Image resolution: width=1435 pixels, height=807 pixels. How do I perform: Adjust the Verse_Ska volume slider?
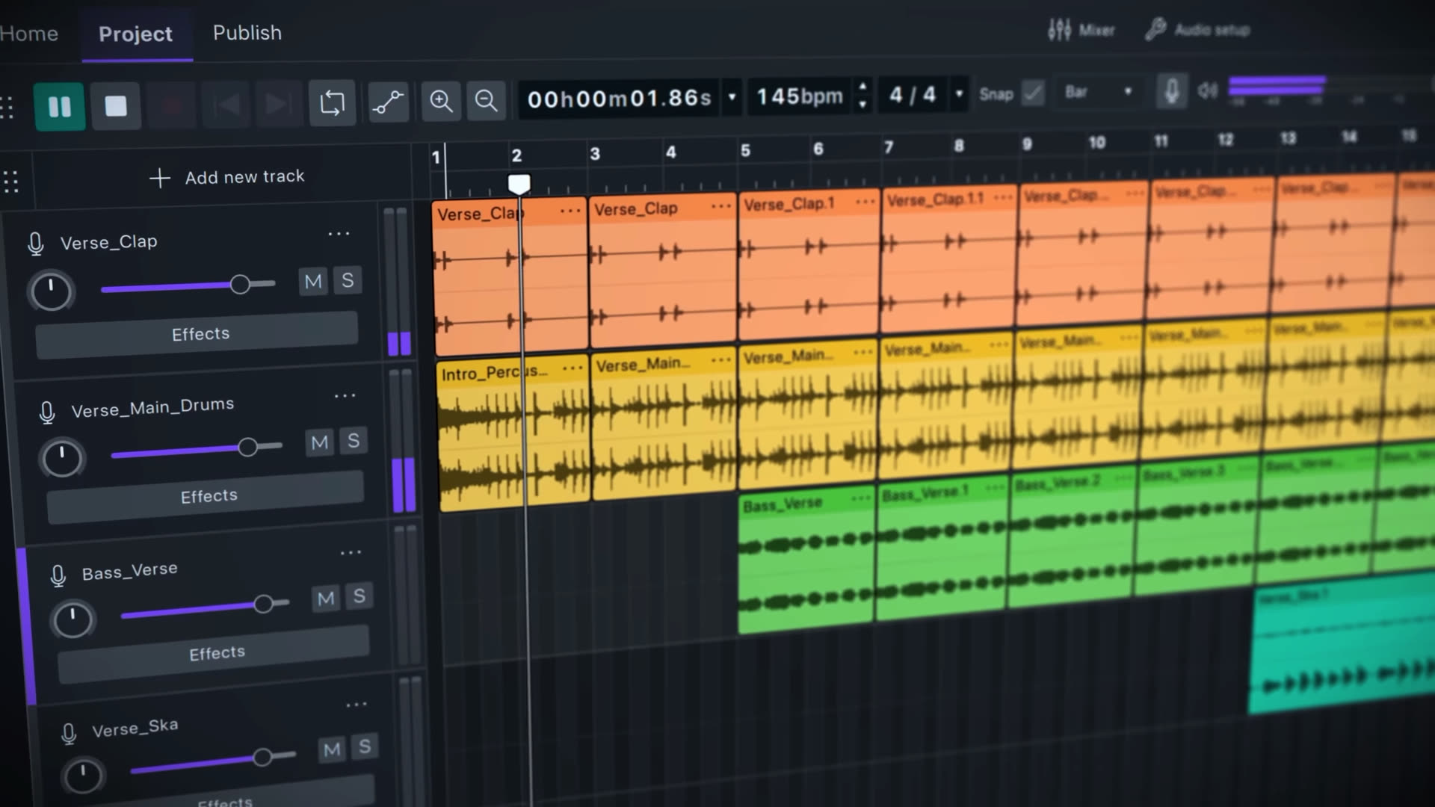262,756
